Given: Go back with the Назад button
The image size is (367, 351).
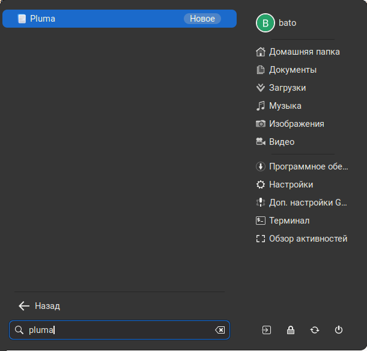Looking at the screenshot, I should click(40, 306).
